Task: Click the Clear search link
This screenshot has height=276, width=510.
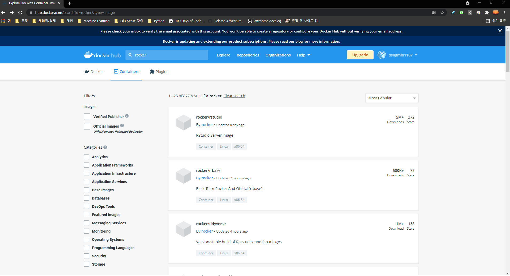Action: point(234,96)
